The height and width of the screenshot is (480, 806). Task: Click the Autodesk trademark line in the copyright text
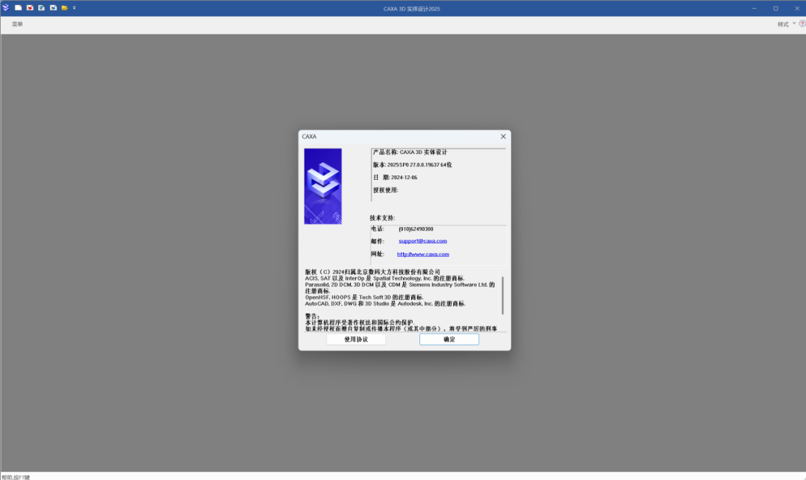[386, 304]
